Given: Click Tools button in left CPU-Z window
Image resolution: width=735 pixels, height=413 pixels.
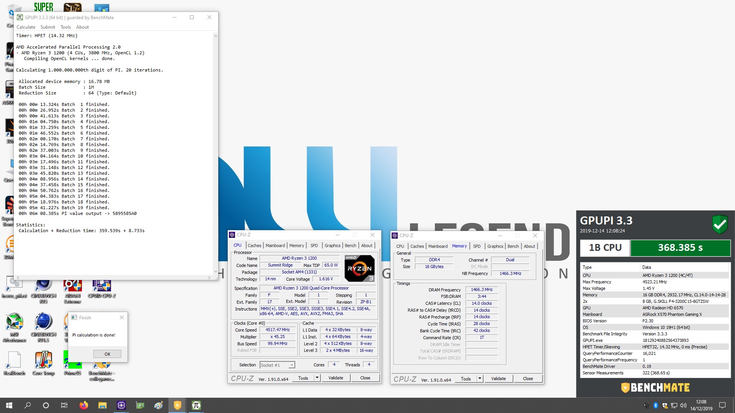Looking at the screenshot, I should click(x=303, y=378).
